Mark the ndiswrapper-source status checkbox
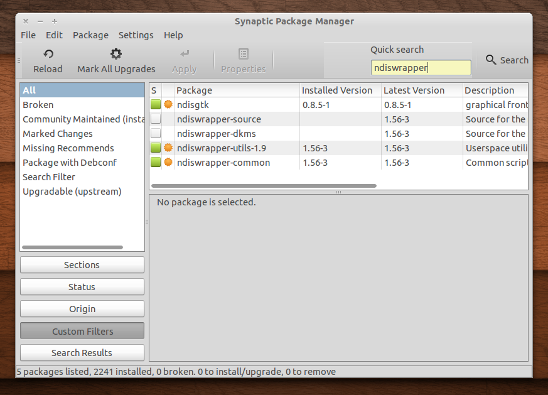 pyautogui.click(x=156, y=119)
